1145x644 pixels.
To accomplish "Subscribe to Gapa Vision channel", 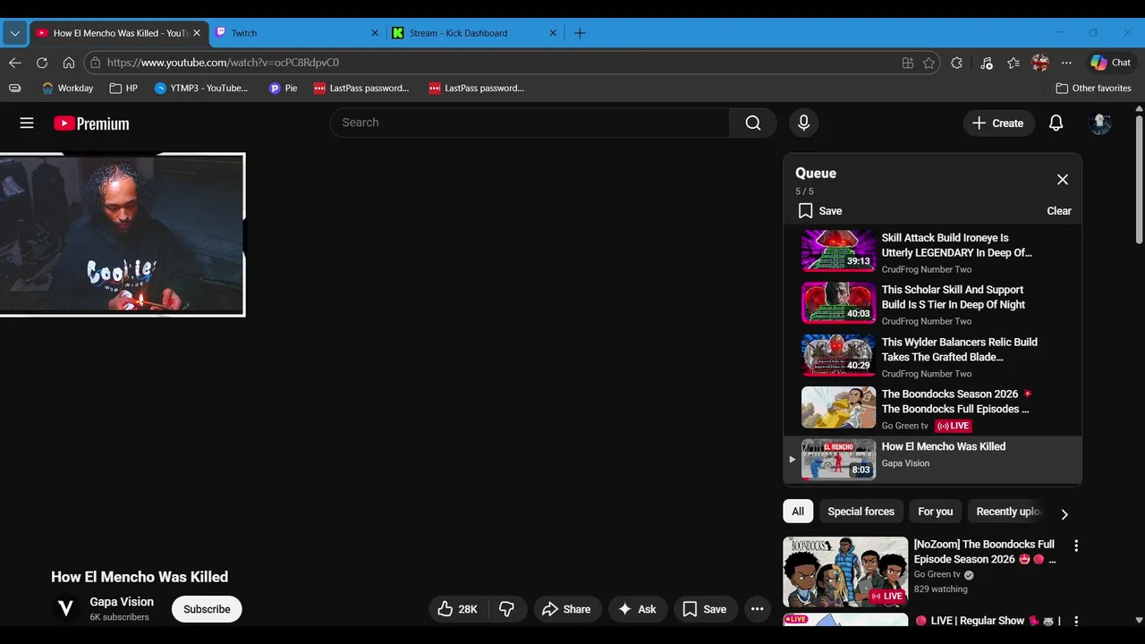I will [x=207, y=609].
